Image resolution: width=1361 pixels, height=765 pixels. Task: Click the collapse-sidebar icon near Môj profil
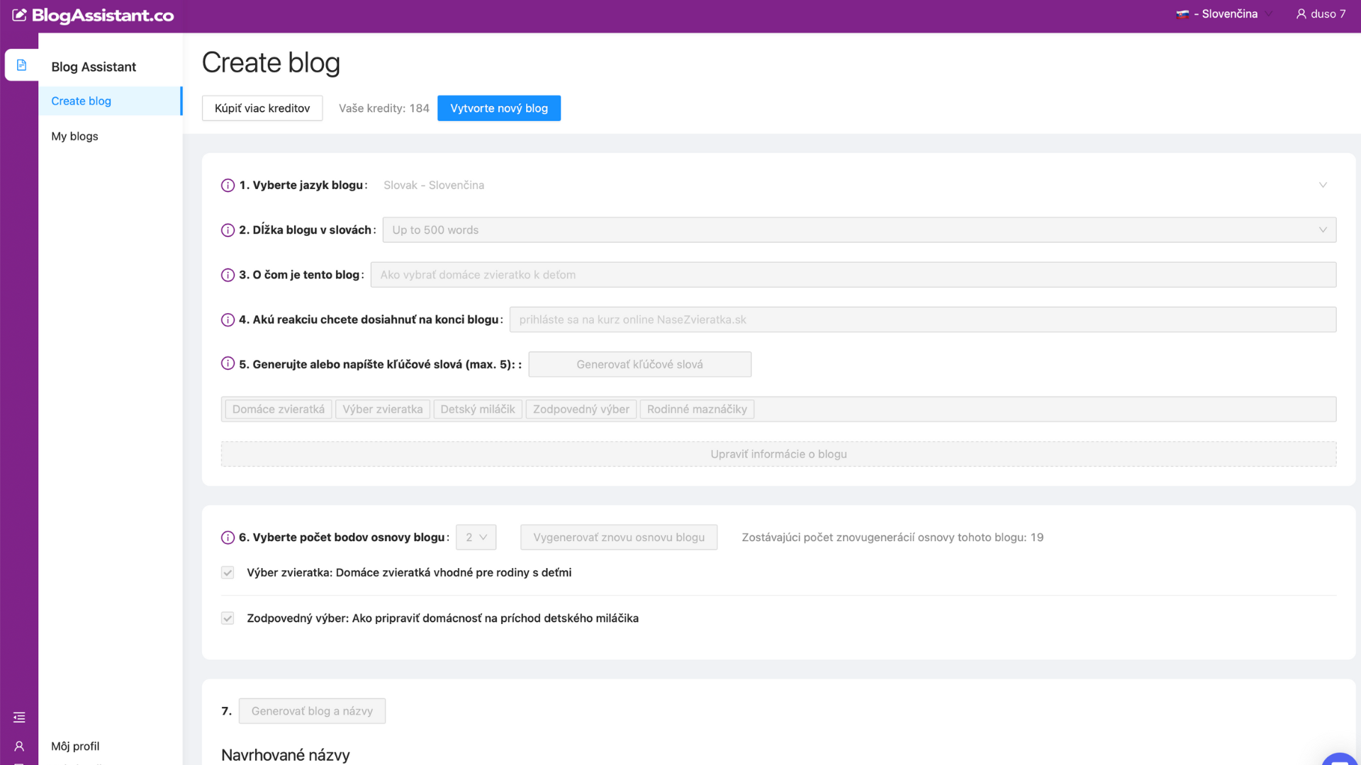[19, 717]
